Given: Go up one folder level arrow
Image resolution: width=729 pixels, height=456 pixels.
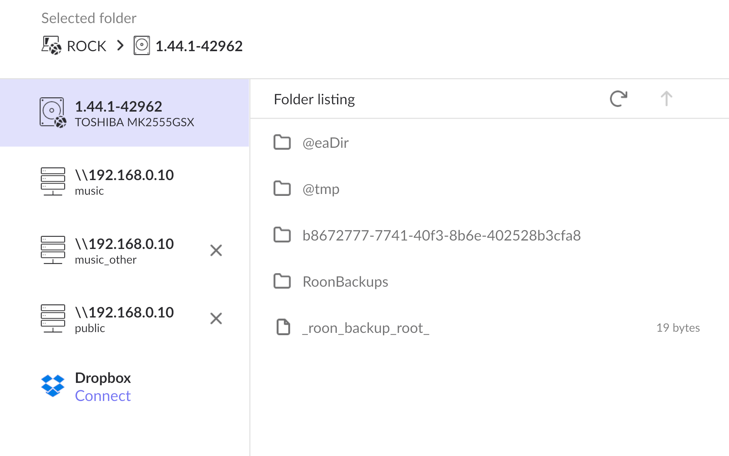Looking at the screenshot, I should 666,99.
